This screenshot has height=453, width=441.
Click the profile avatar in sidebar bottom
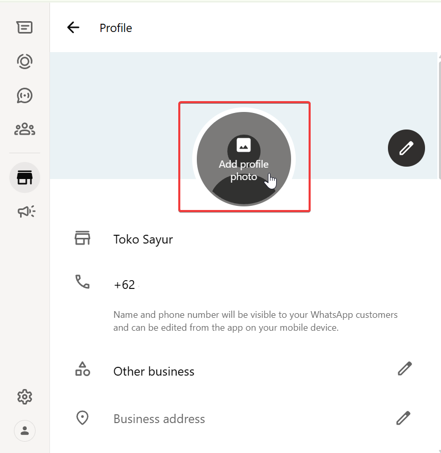click(24, 431)
